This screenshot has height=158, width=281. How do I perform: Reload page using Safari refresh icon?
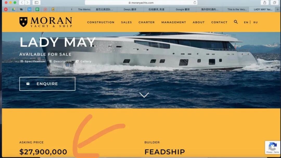195,3
